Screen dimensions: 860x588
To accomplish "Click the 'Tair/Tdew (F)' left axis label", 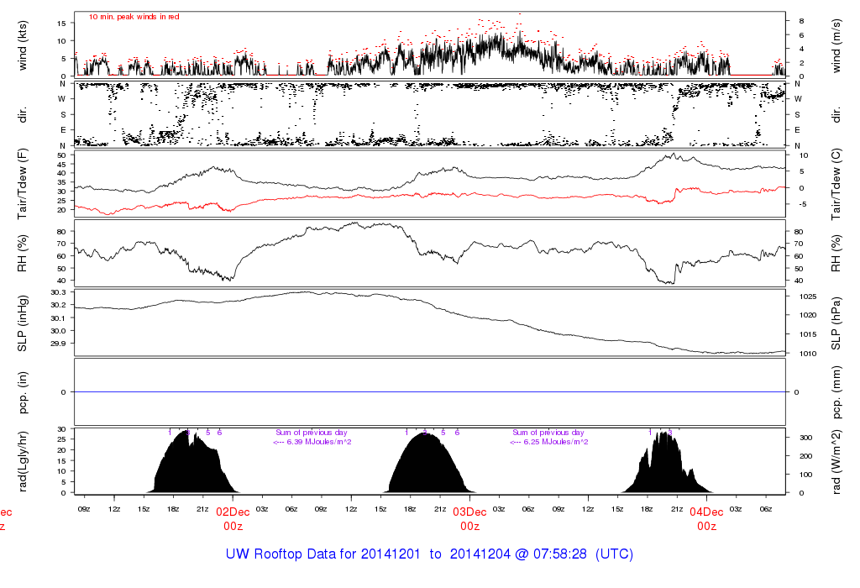I will tap(24, 183).
